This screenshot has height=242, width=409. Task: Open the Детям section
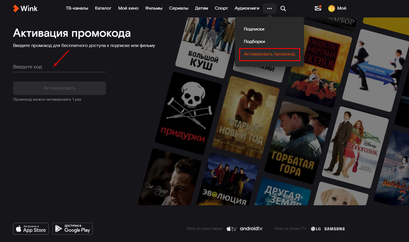pyautogui.click(x=202, y=8)
